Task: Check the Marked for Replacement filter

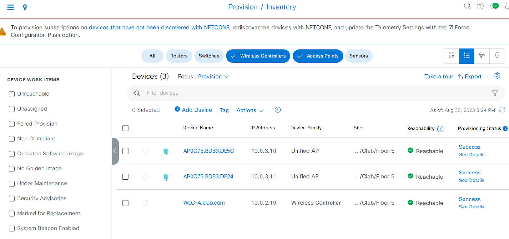Action: (12, 214)
